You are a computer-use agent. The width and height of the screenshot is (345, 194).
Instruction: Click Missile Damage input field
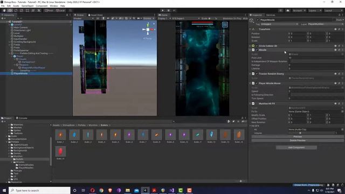click(316, 65)
